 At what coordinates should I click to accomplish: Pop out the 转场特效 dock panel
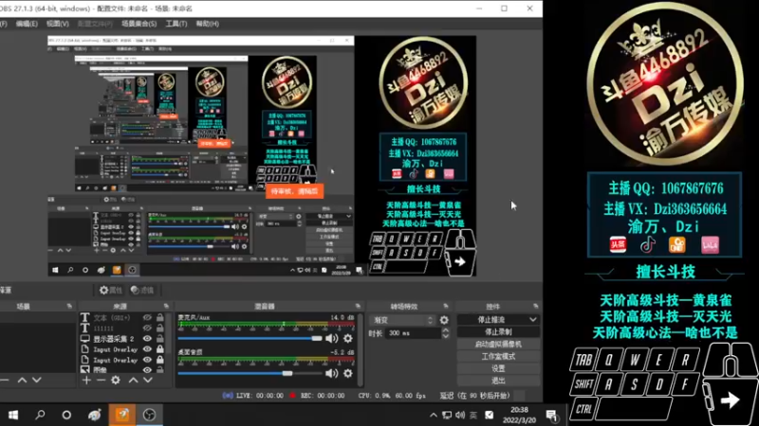(x=446, y=306)
